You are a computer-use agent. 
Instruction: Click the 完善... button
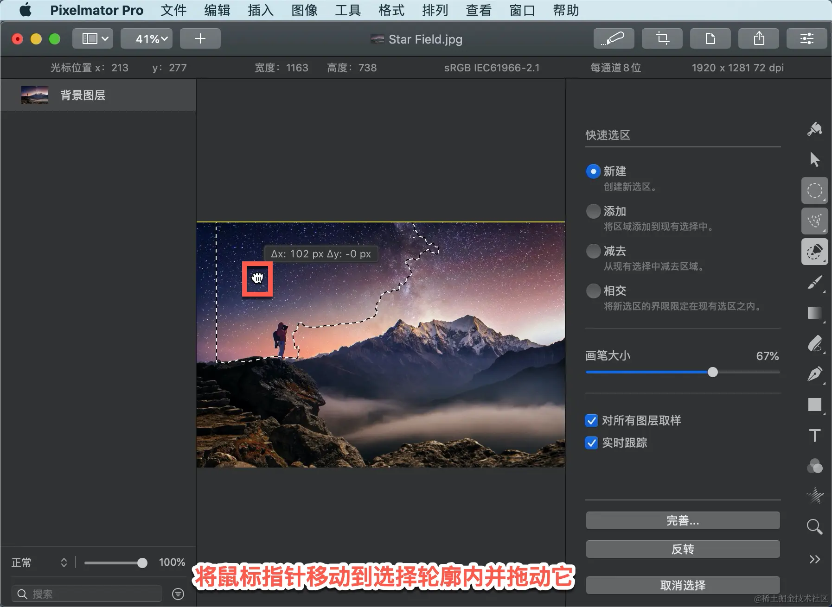coord(683,520)
